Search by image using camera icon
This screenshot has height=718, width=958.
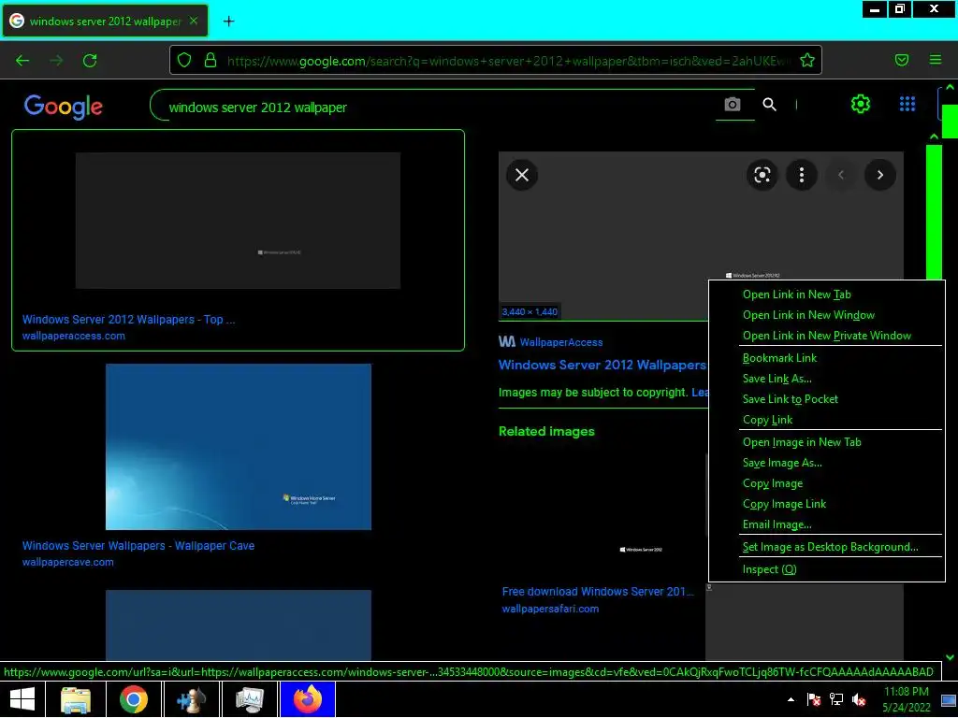[x=732, y=105]
